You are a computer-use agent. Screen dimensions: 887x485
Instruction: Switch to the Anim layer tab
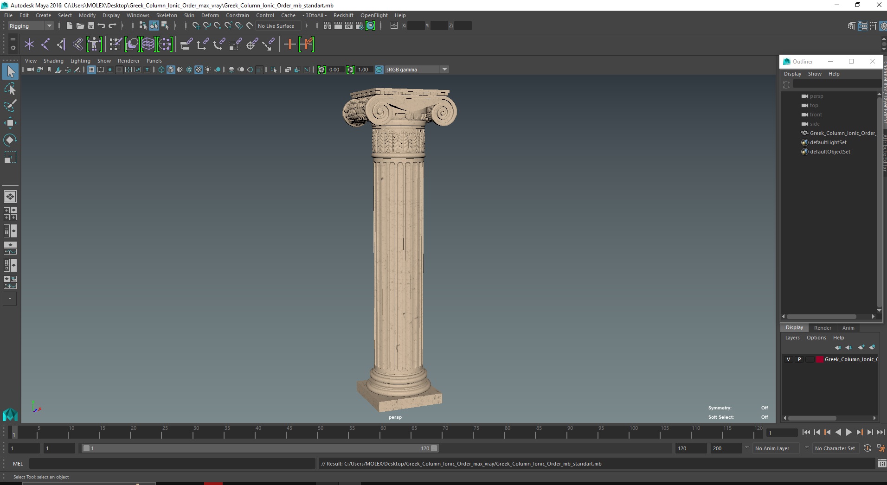point(848,328)
